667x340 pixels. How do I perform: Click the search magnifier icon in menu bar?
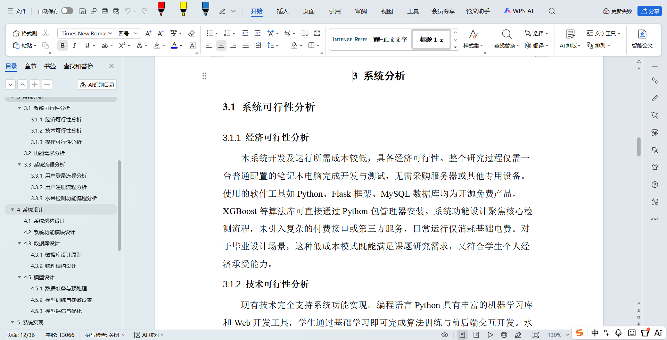[x=552, y=11]
